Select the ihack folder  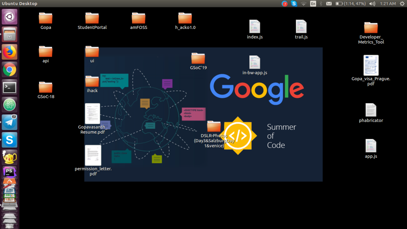pos(92,84)
